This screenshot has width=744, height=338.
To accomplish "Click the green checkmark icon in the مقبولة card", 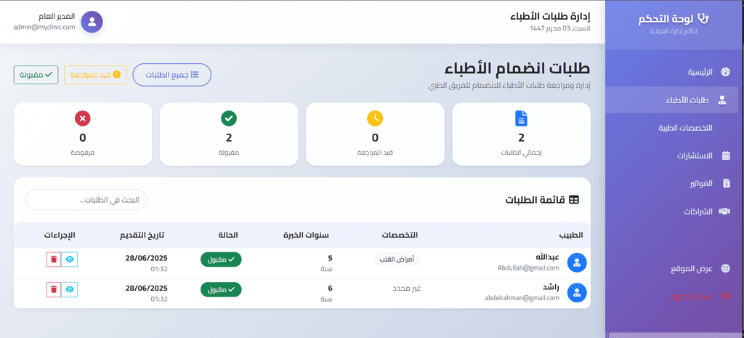I will [x=228, y=118].
